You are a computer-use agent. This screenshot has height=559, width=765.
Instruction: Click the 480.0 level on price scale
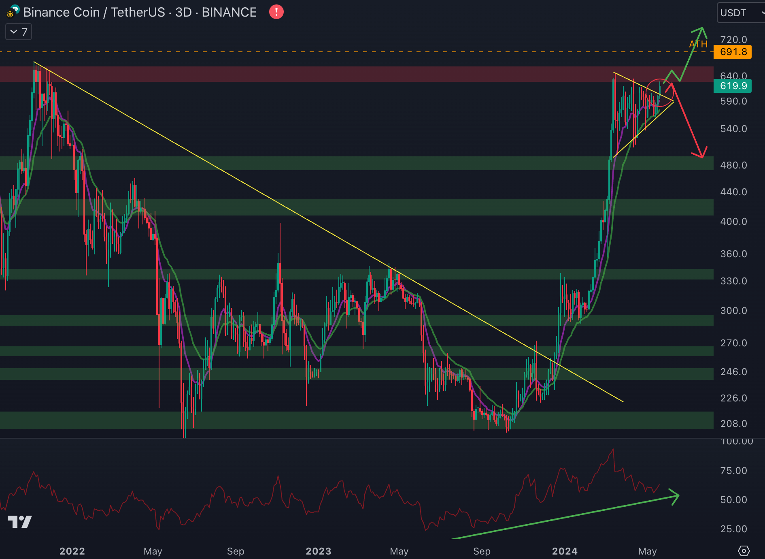733,165
